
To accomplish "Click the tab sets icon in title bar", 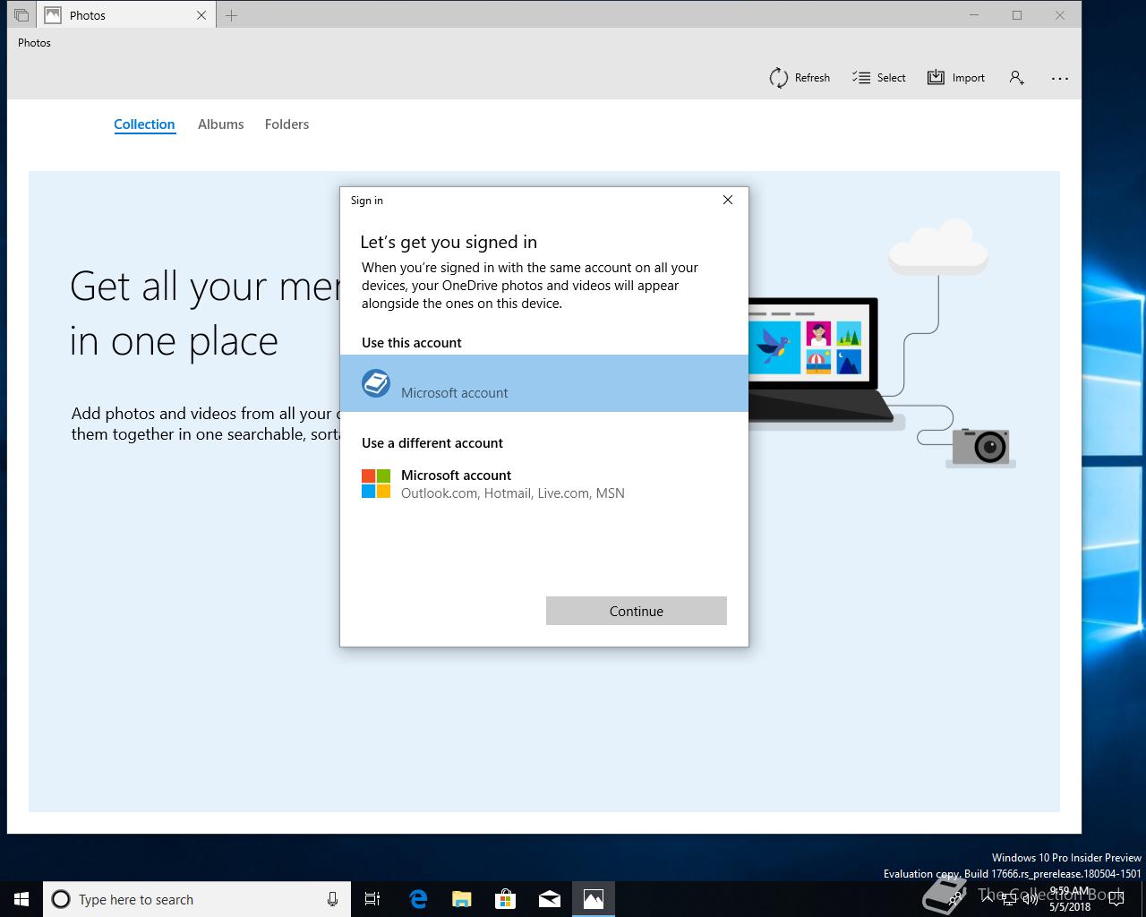I will (x=21, y=15).
